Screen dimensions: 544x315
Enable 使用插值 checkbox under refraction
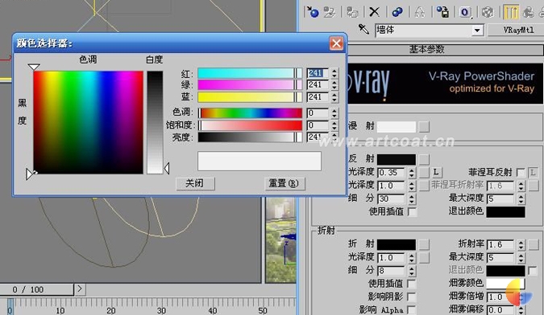click(x=412, y=284)
